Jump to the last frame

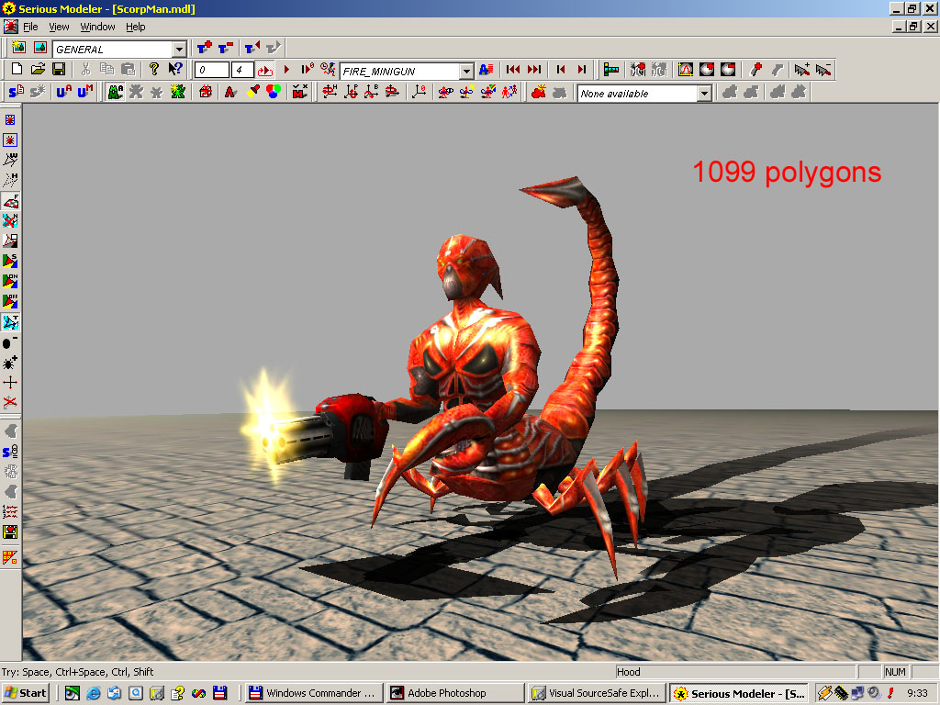pos(533,70)
